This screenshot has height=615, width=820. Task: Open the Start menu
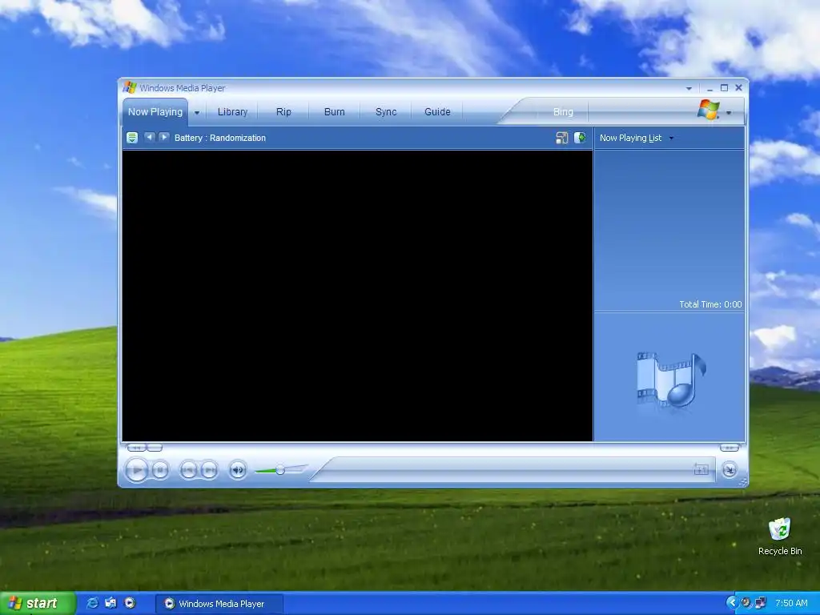point(38,604)
